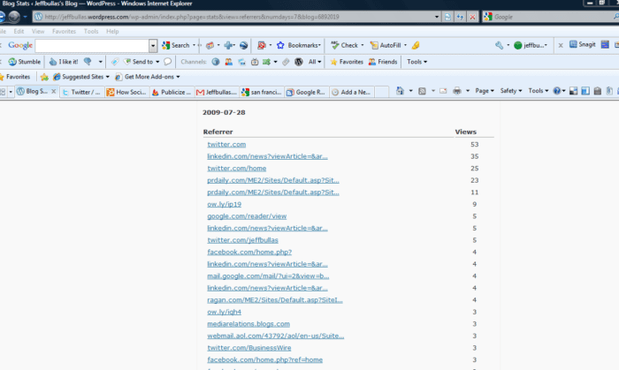
Task: Click the wrench settings icon in the Google toolbar
Action: tap(499, 45)
